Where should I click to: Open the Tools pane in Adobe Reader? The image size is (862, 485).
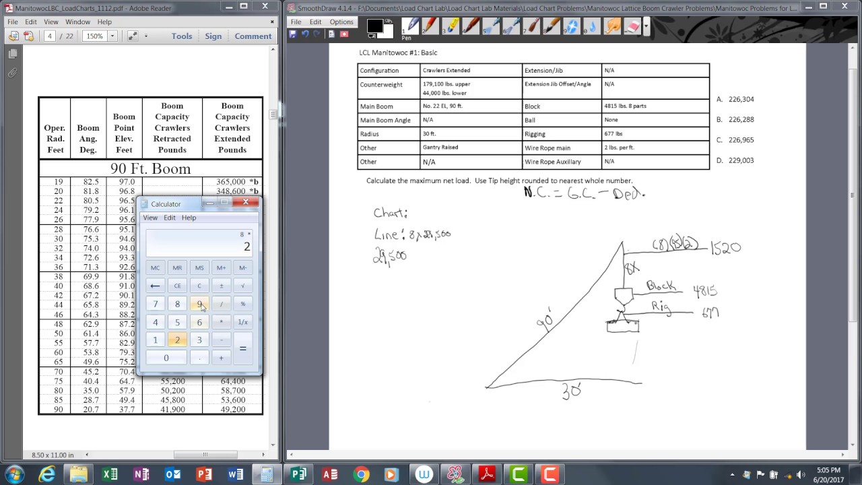coord(182,36)
